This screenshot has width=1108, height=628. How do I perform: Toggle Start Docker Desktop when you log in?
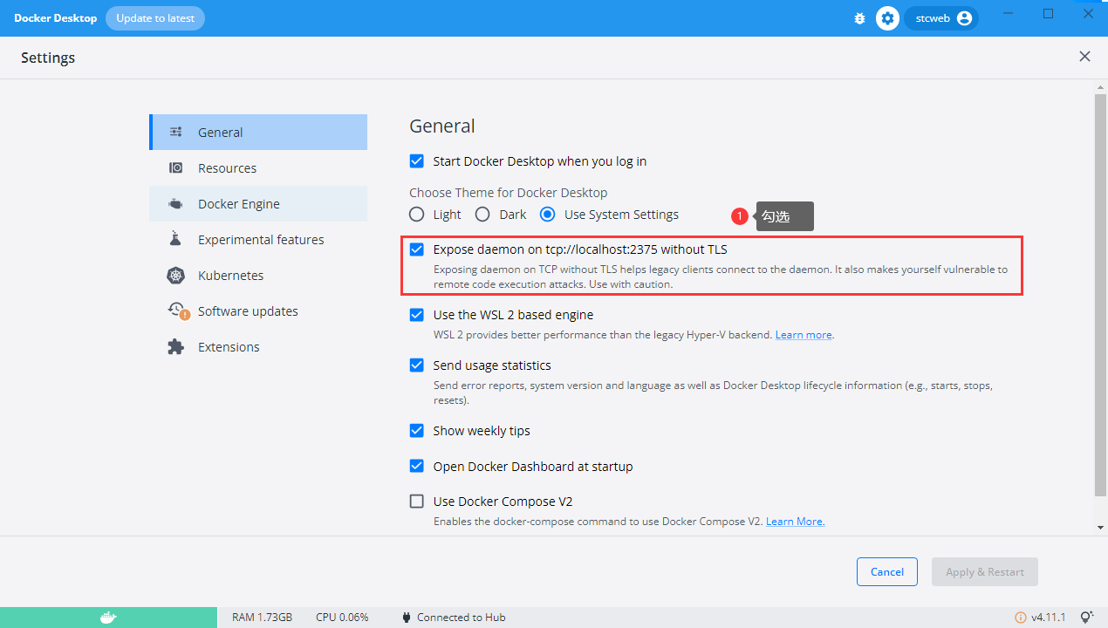[x=417, y=161]
